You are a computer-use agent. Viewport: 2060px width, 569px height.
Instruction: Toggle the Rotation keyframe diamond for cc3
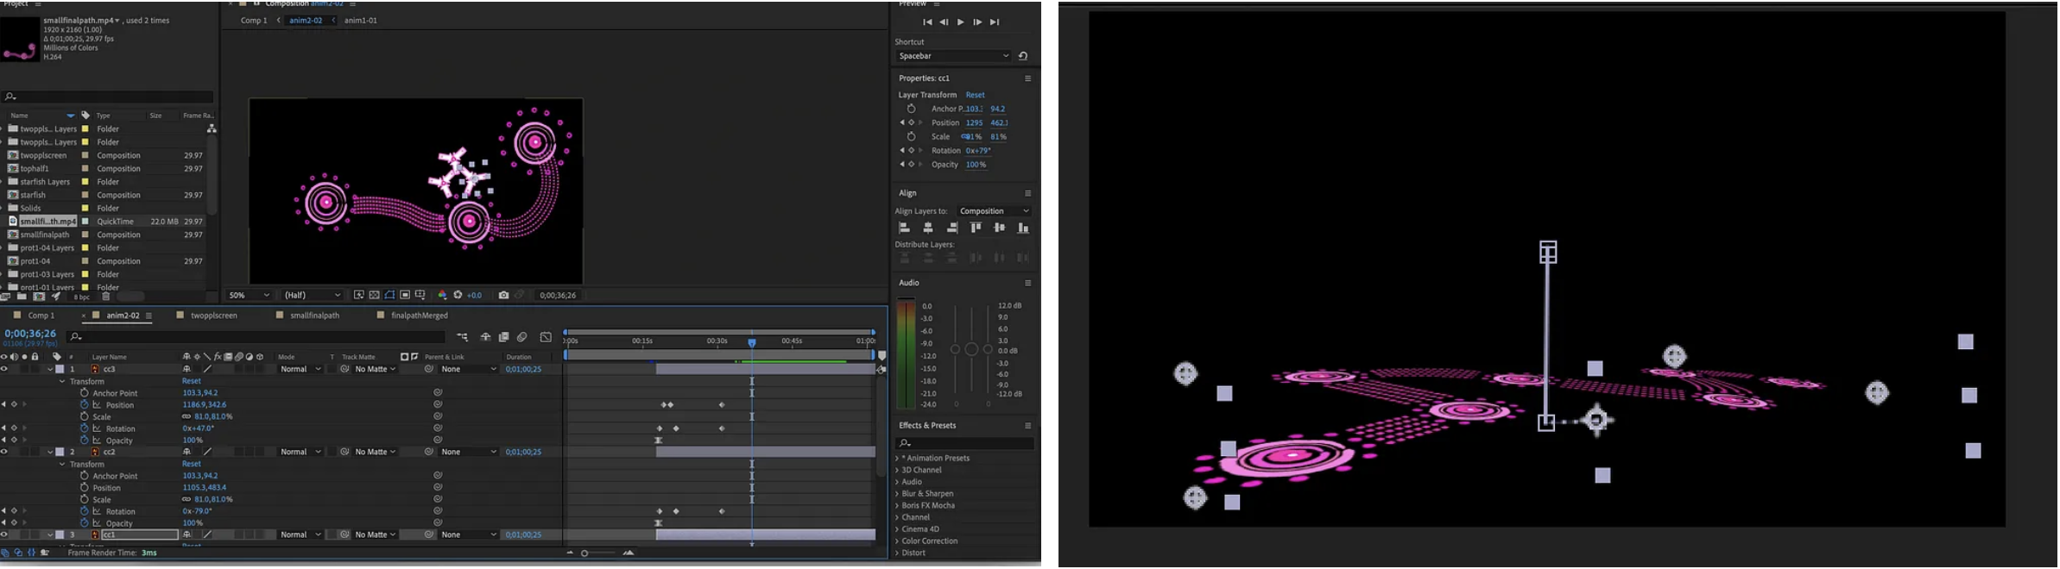pyautogui.click(x=14, y=428)
